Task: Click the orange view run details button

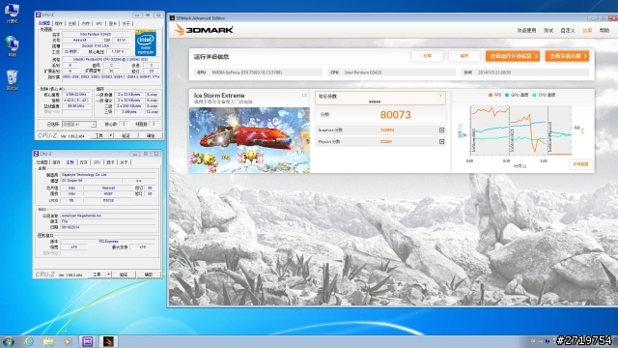Action: tap(513, 56)
